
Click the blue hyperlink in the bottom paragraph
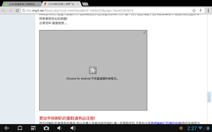click(166, 123)
